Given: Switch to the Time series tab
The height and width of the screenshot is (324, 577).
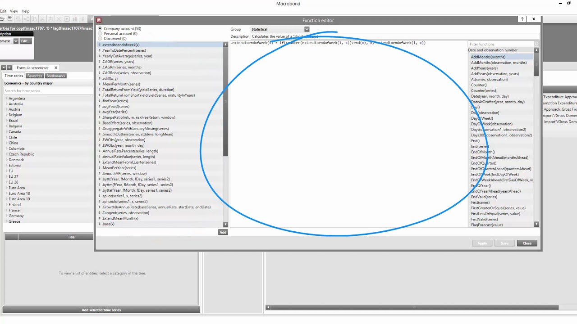Looking at the screenshot, I should pos(14,76).
